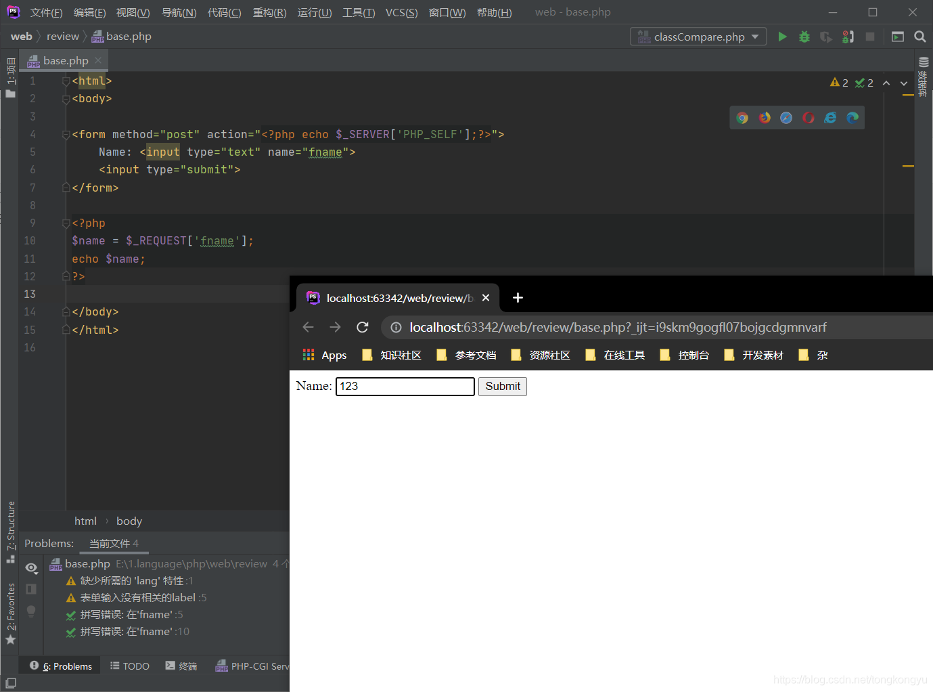Open the TODO tool tab
Viewport: 933px width, 692px height.
tap(130, 666)
